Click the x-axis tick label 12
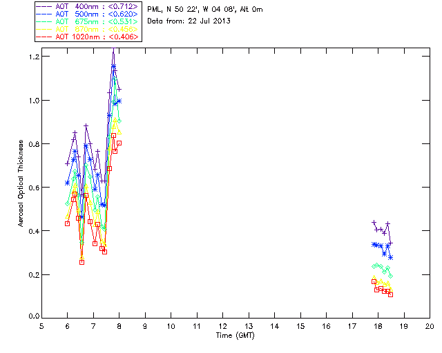Screen dimensions: 442x353 pos(222,326)
